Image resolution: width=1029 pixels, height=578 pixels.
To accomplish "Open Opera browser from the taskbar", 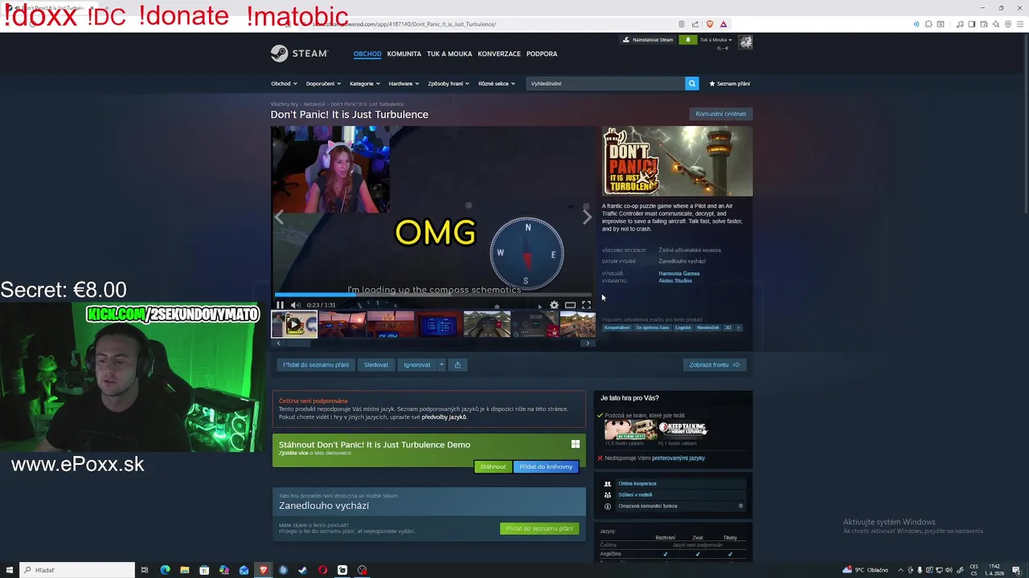I will (322, 570).
